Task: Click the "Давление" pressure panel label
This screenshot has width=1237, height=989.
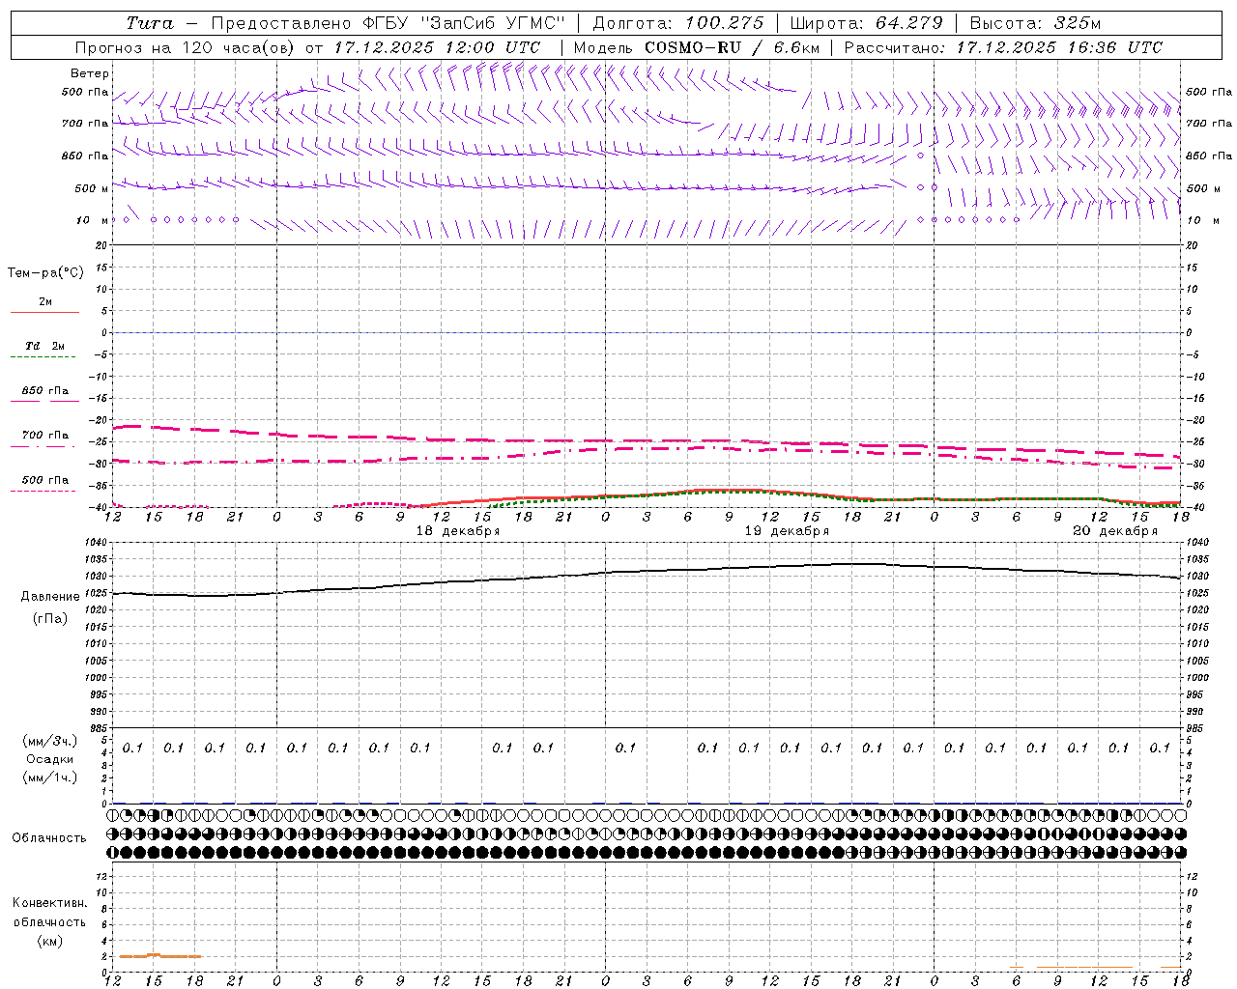Action: (50, 597)
